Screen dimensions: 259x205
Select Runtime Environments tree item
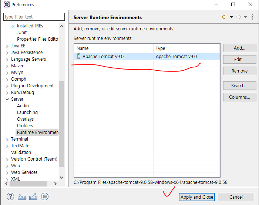[x=37, y=132]
